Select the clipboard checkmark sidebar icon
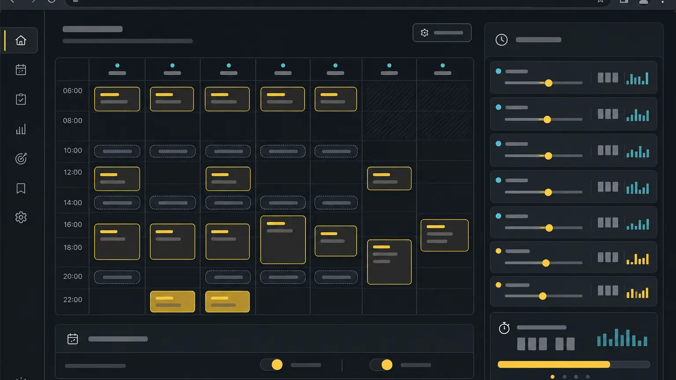Image resolution: width=676 pixels, height=380 pixels. click(21, 99)
